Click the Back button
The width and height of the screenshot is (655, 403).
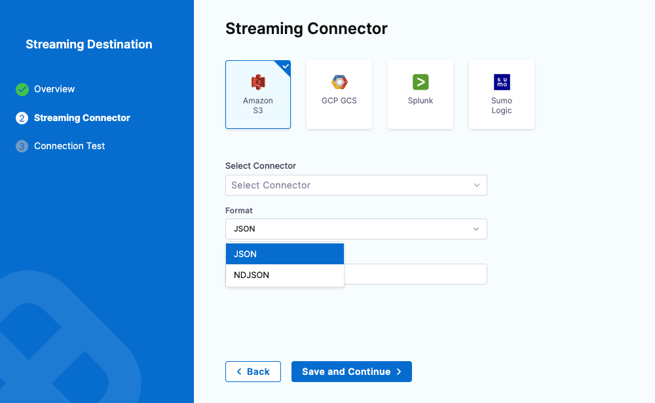(x=253, y=372)
